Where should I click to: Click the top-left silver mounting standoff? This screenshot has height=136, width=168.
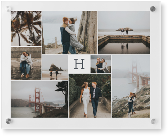pyautogui.click(x=8, y=9)
